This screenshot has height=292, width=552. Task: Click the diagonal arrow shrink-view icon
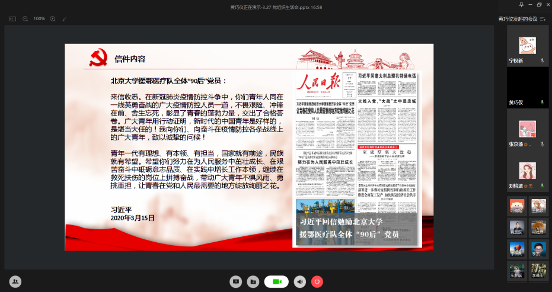click(65, 19)
